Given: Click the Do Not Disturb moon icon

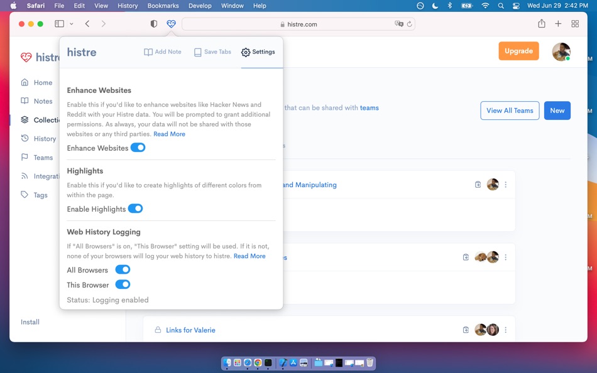Looking at the screenshot, I should tap(435, 6).
